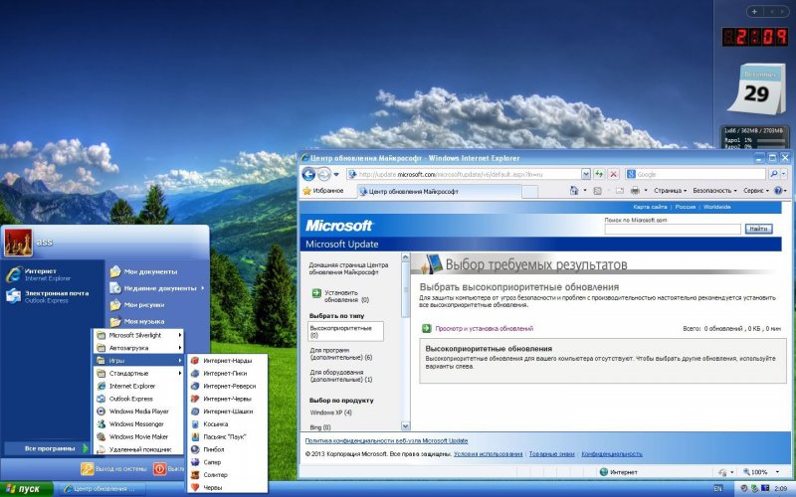Screen dimensions: 796x497
Task: Click Центр обновления Майкрософт browser tab
Action: [x=439, y=192]
